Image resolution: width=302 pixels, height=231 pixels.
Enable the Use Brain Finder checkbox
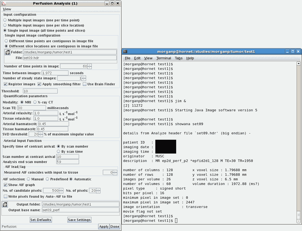pos(85,84)
